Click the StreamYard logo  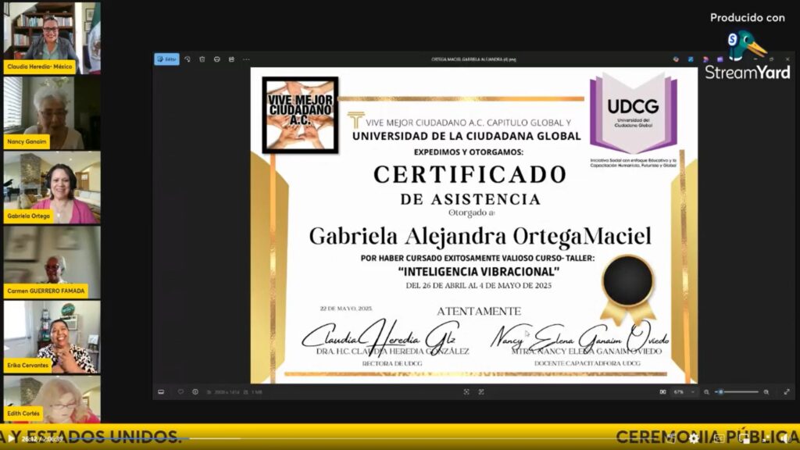(748, 56)
